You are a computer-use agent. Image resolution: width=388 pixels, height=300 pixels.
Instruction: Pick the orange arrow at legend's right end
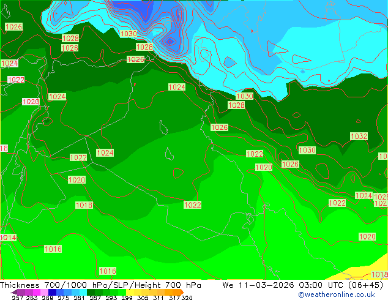click(182, 292)
